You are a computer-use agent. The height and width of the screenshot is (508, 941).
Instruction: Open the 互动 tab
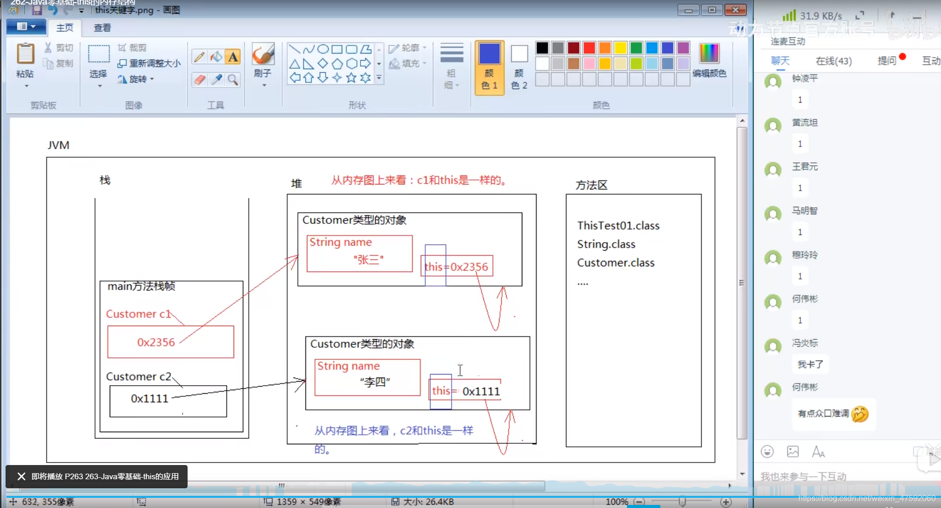pos(931,61)
